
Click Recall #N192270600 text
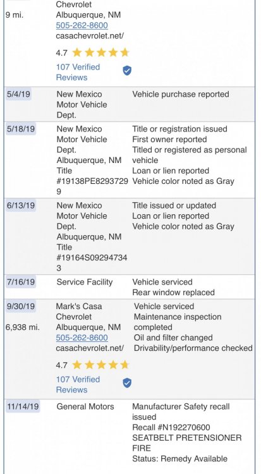point(171,427)
